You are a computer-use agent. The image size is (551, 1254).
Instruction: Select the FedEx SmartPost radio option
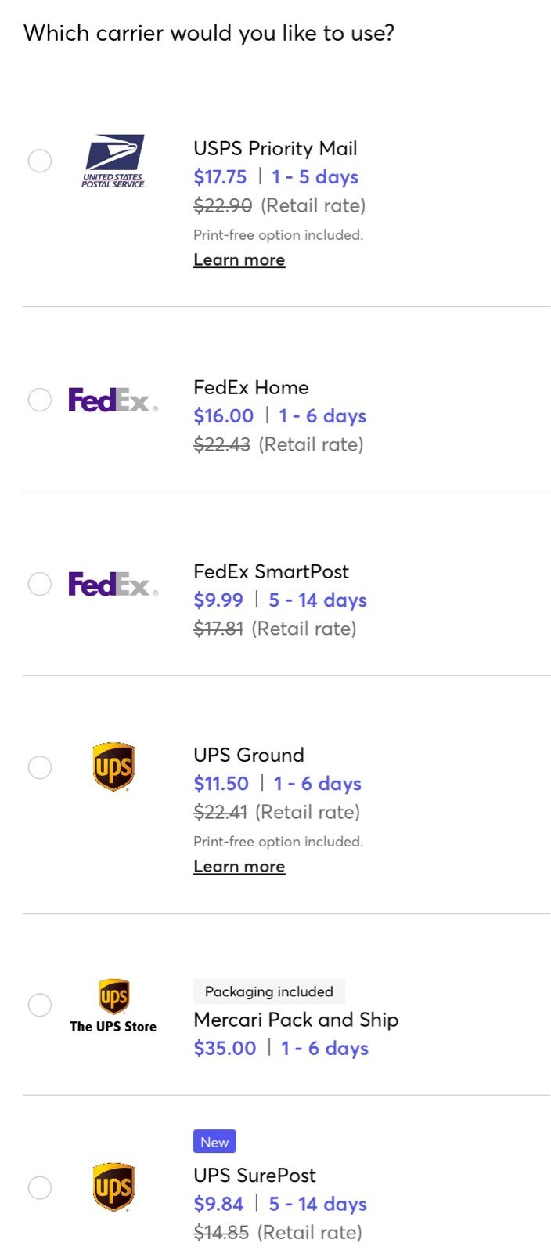40,584
